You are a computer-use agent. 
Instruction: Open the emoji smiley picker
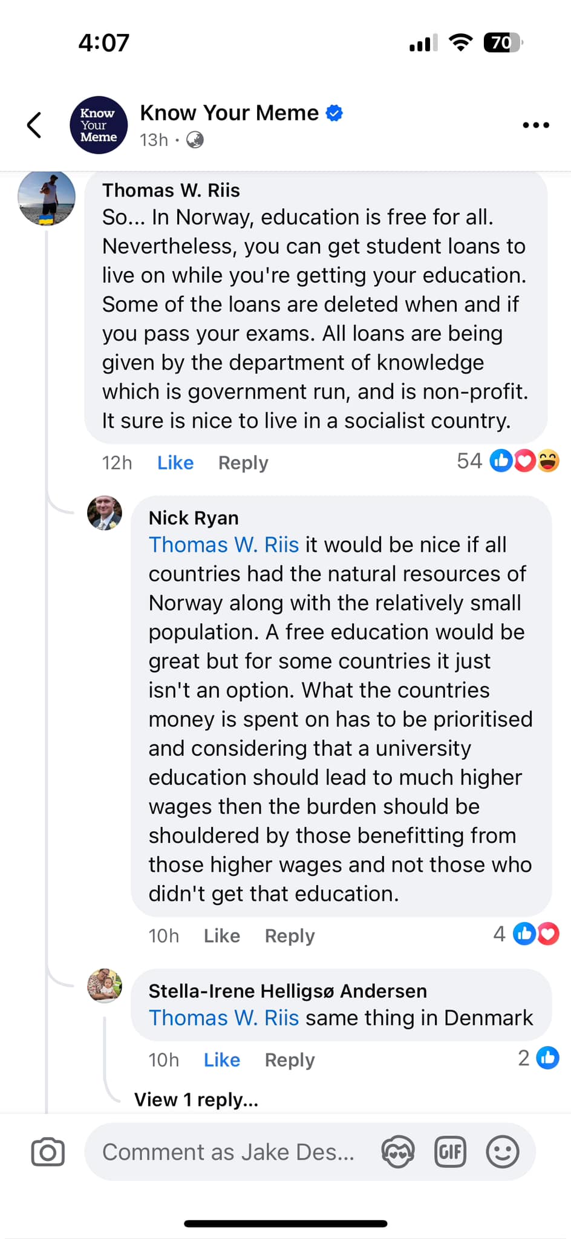pos(503,1151)
